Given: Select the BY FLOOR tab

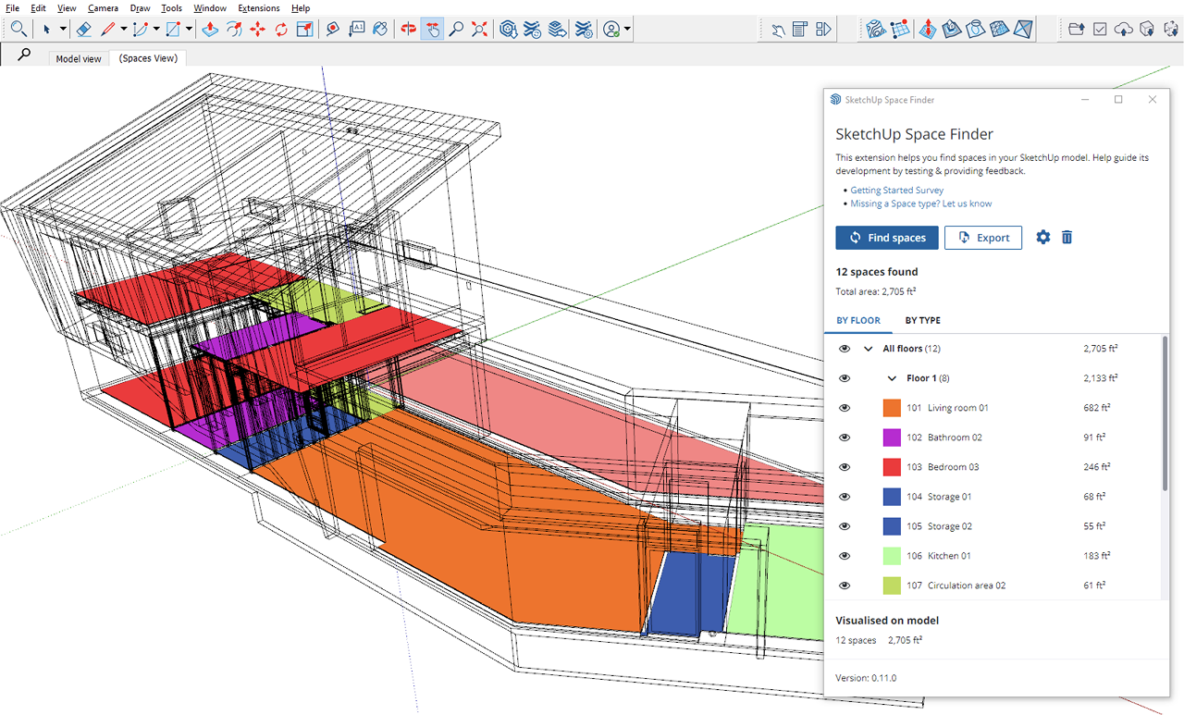Looking at the screenshot, I should pyautogui.click(x=858, y=320).
